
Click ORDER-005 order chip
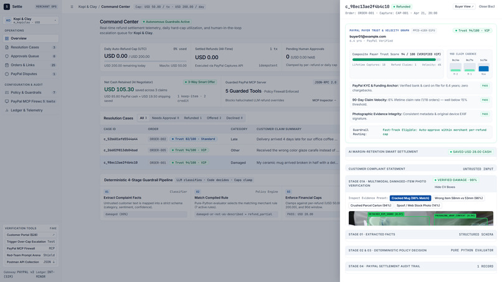tap(158, 150)
